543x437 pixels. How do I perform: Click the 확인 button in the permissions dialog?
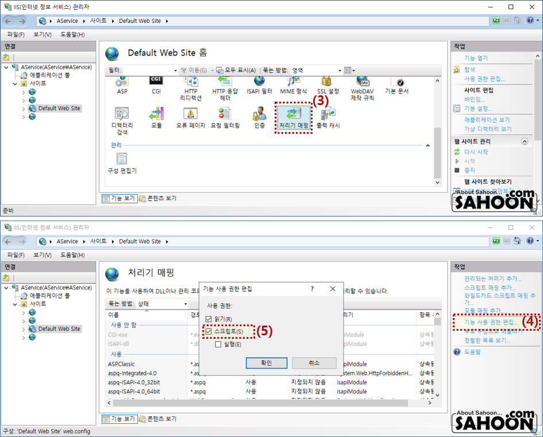[x=266, y=363]
